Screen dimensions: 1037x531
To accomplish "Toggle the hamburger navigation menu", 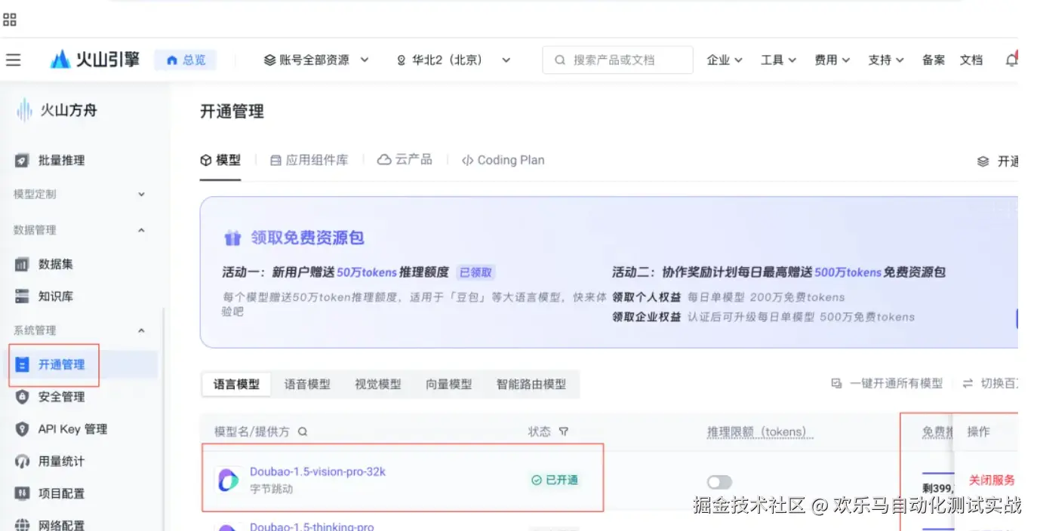I will [13, 60].
